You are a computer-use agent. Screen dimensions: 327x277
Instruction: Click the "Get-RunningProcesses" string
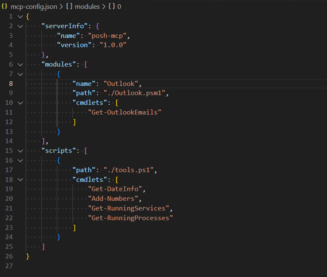pos(131,218)
